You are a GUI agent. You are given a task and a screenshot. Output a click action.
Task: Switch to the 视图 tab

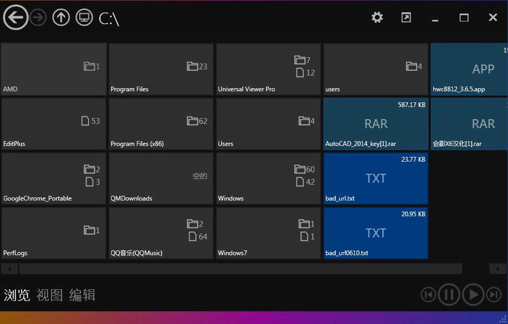(50, 295)
